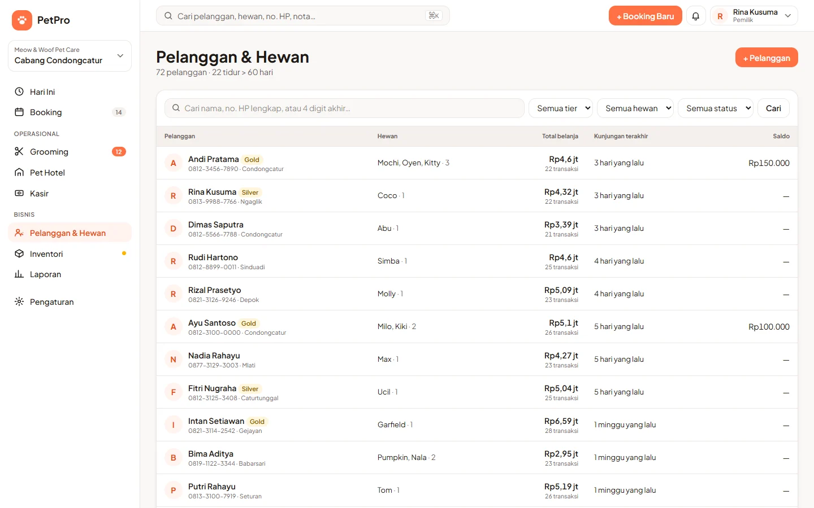Screen dimensions: 814x508
Task: Click the Laporan chart icon
Action: click(x=19, y=274)
